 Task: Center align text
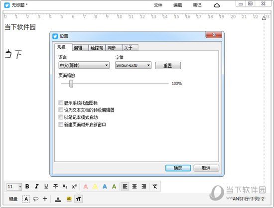pos(135,187)
